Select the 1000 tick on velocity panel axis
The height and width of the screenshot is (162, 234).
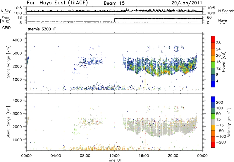click(x=17, y=140)
